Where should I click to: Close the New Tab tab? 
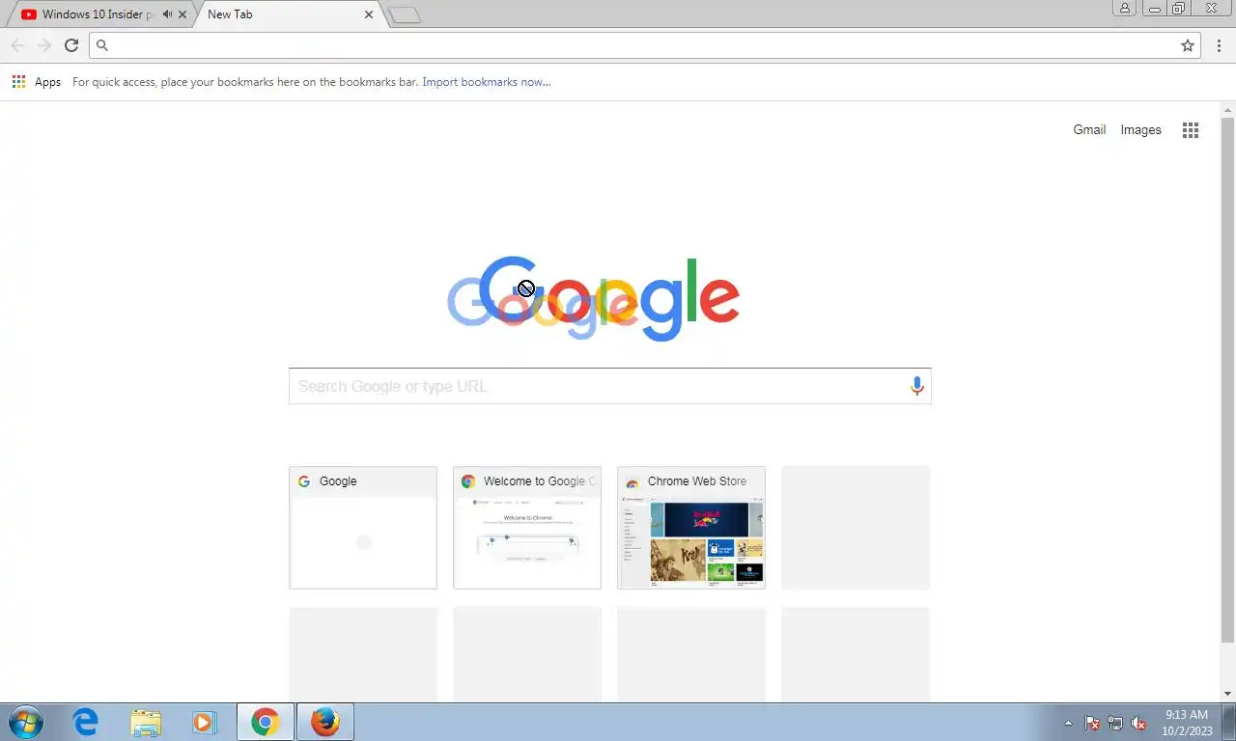pyautogui.click(x=369, y=14)
